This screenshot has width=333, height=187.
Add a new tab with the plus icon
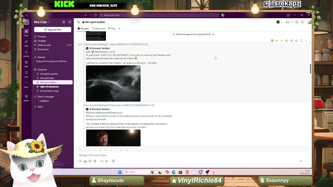[x=119, y=29]
